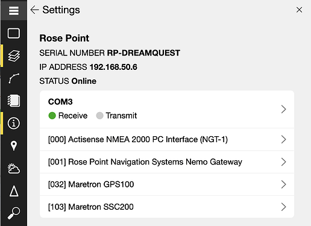Click the green Receive indicator
Screen dimensions: 311x226
[x=52, y=116]
